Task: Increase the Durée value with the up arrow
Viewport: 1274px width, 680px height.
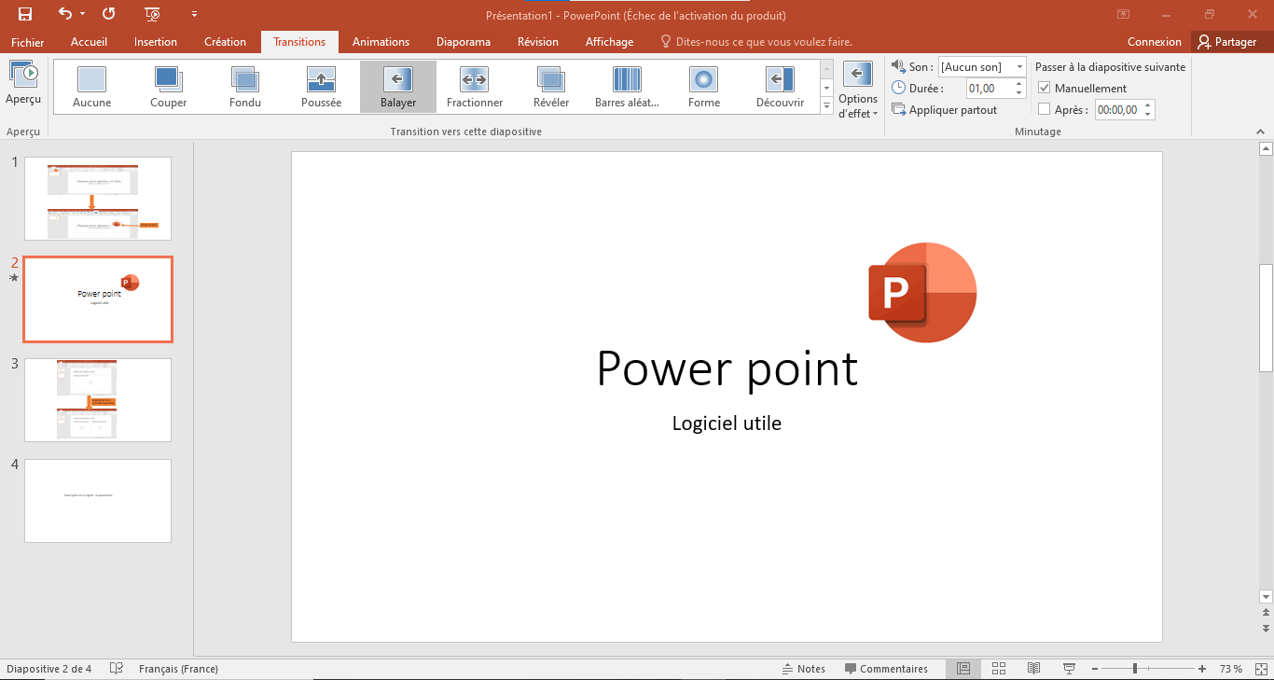Action: (x=1019, y=84)
